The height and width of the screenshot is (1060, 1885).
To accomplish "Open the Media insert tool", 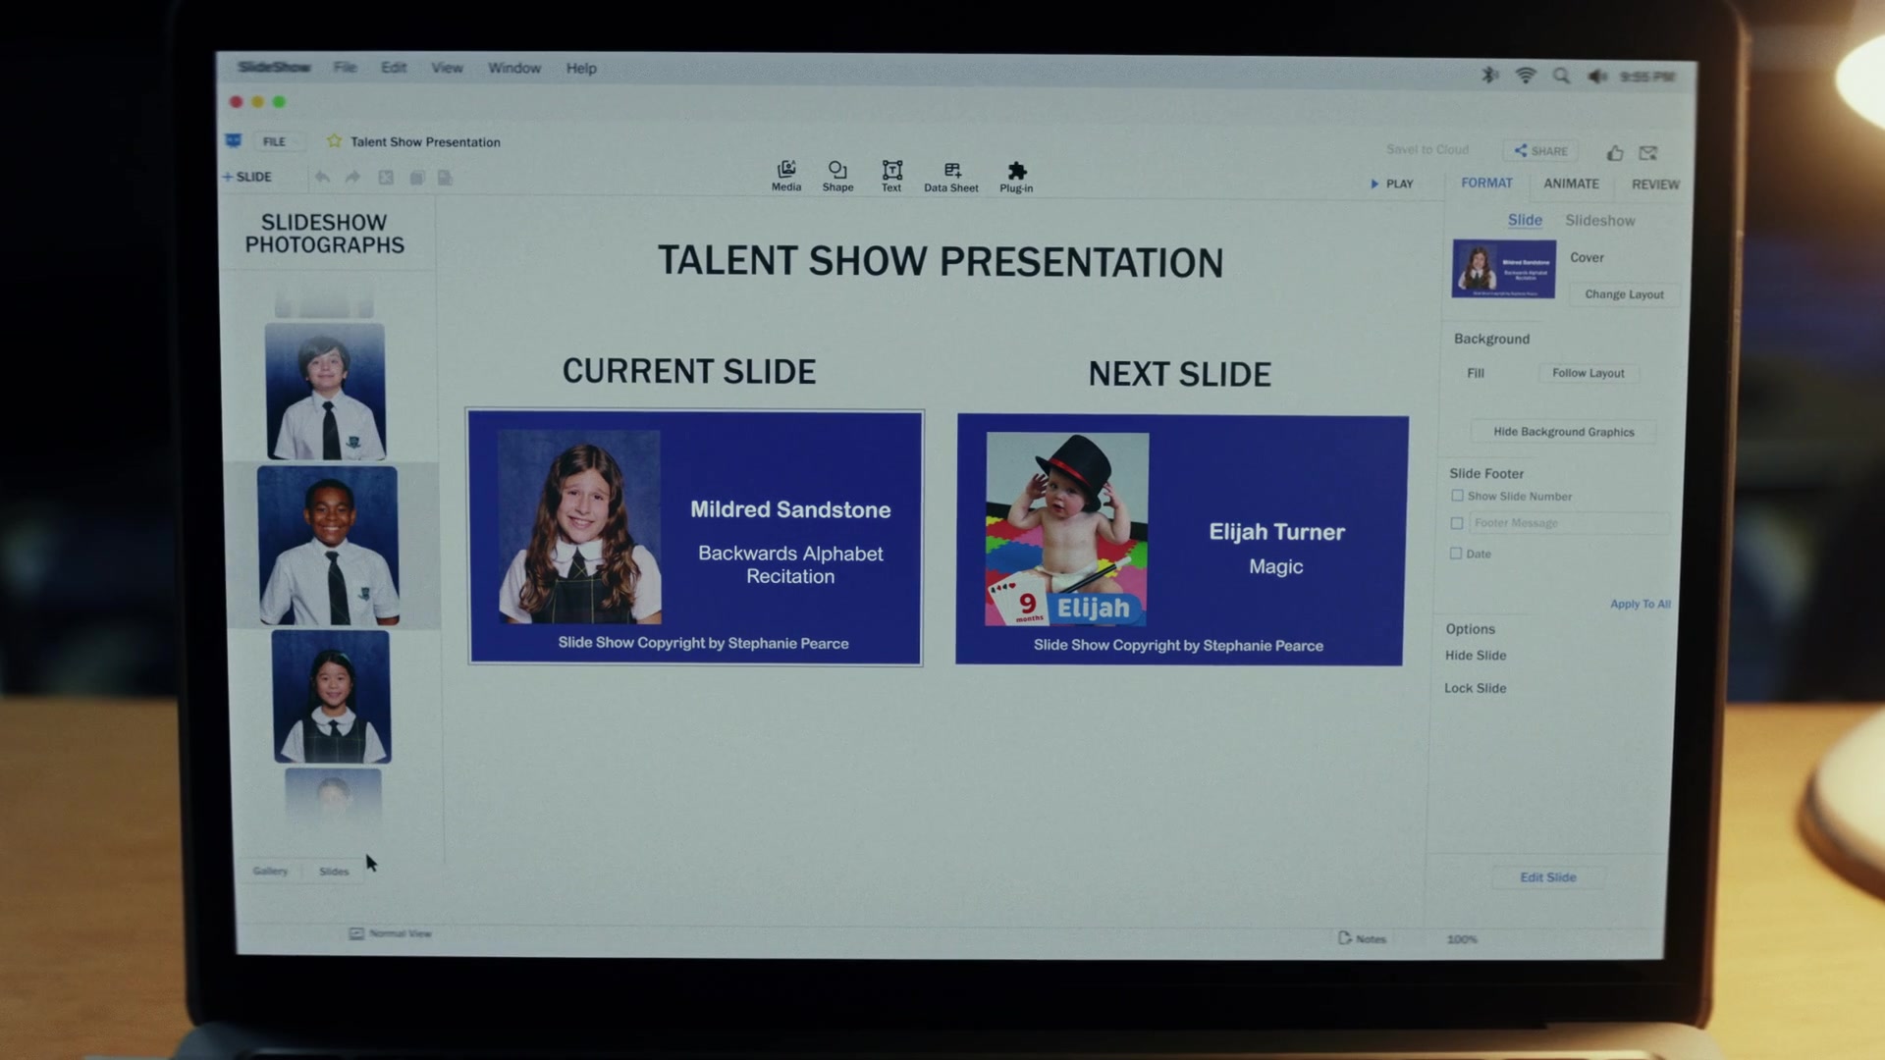I will tap(786, 176).
